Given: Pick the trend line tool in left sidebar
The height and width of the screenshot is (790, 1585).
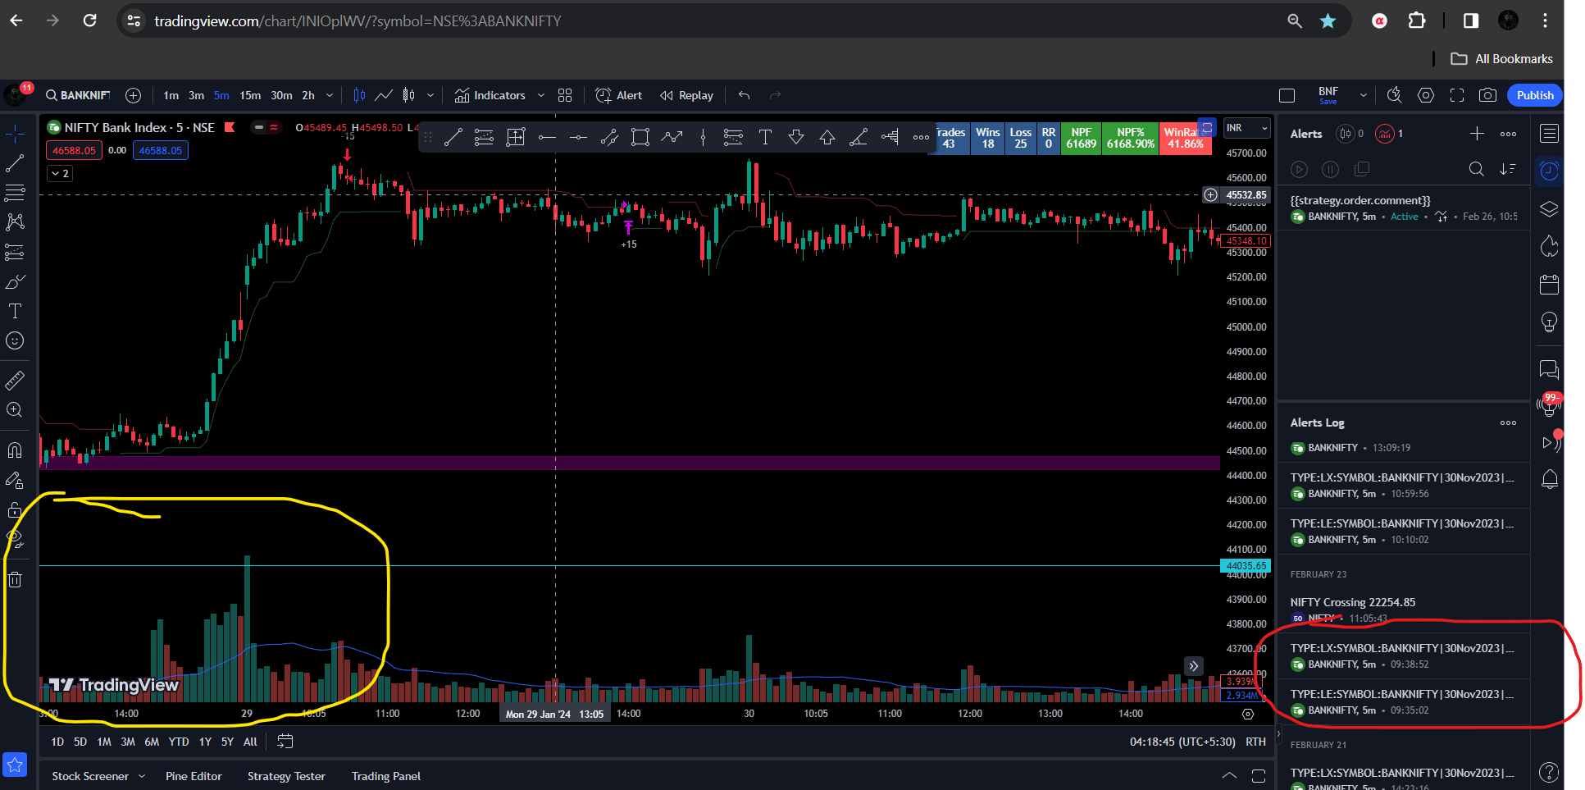Looking at the screenshot, I should [x=15, y=163].
